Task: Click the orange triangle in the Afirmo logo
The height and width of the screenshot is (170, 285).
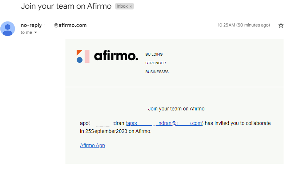Action: point(79,52)
